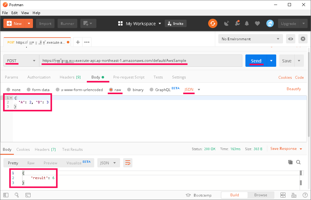This screenshot has width=311, height=200.
Task: Click the Beautify link
Action: (x=294, y=89)
